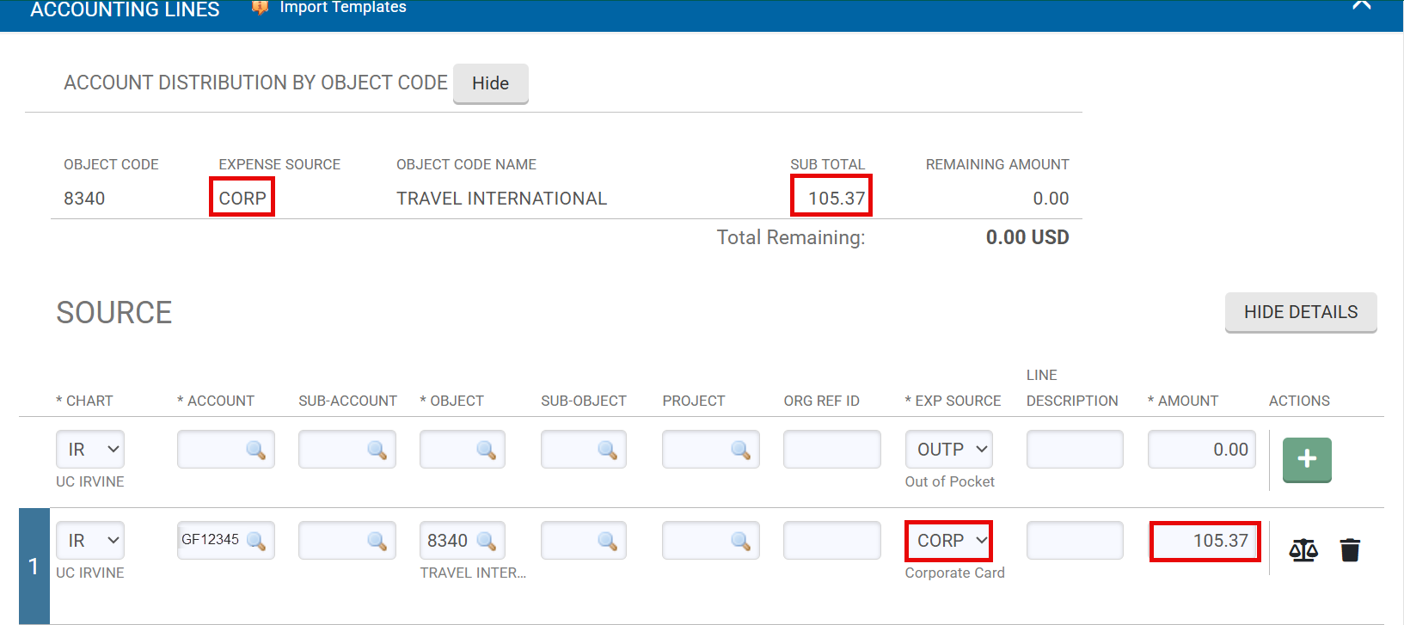Open account lookup for GF12345 field

(256, 541)
